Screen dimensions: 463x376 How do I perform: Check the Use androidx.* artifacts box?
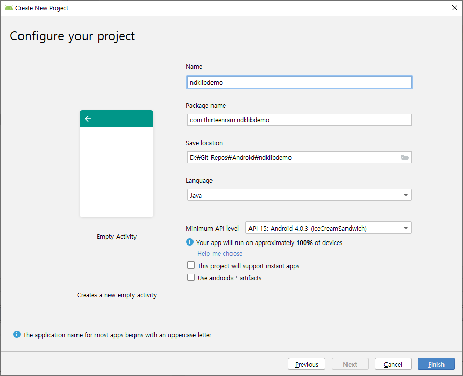coord(191,277)
